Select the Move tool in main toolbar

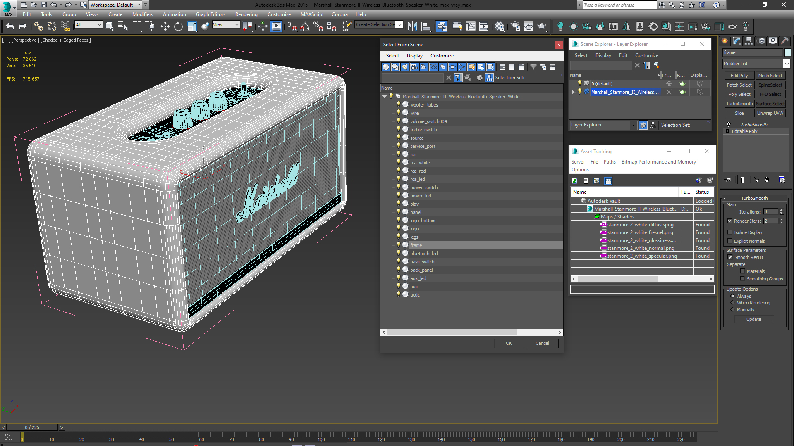coord(165,26)
